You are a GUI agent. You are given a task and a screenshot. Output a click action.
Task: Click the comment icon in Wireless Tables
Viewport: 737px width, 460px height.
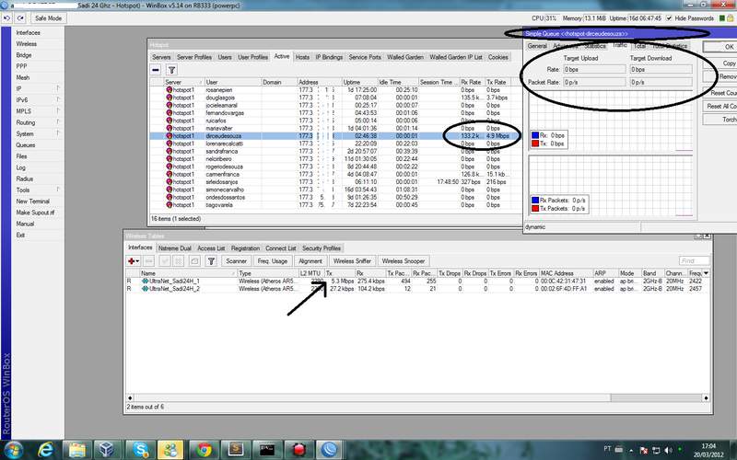point(194,261)
